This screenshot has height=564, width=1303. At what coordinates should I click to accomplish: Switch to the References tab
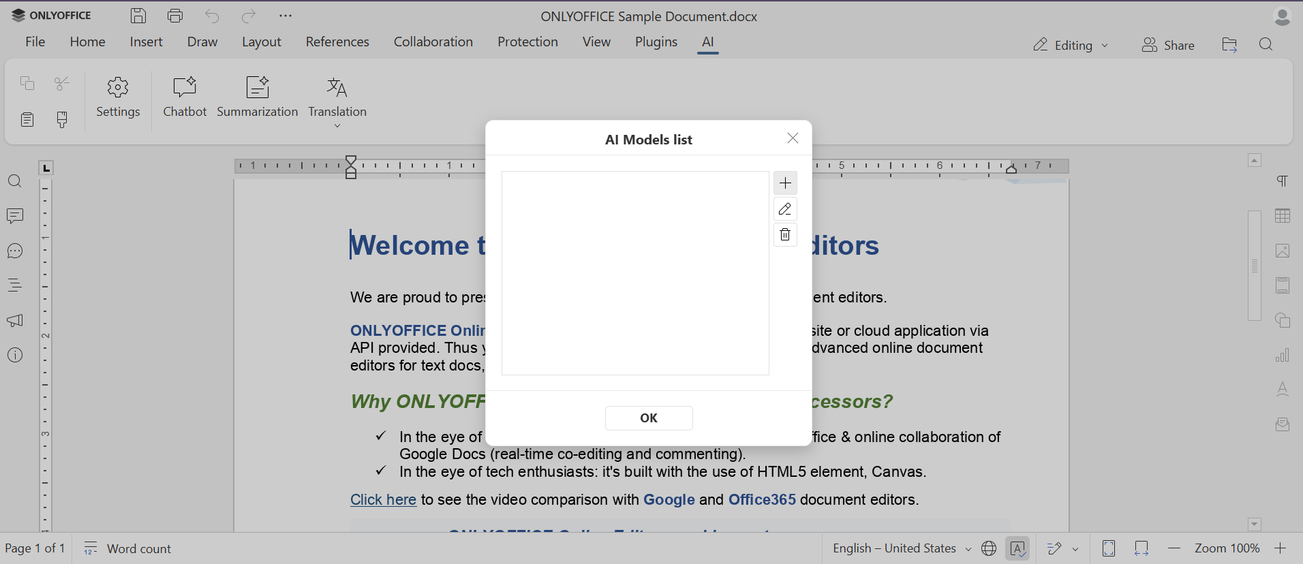click(337, 42)
